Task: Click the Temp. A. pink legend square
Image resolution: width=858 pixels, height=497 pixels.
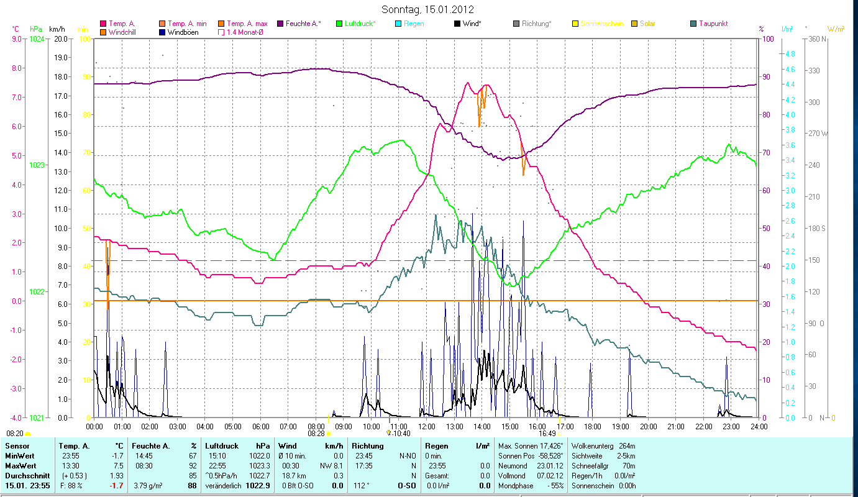Action: click(x=103, y=24)
